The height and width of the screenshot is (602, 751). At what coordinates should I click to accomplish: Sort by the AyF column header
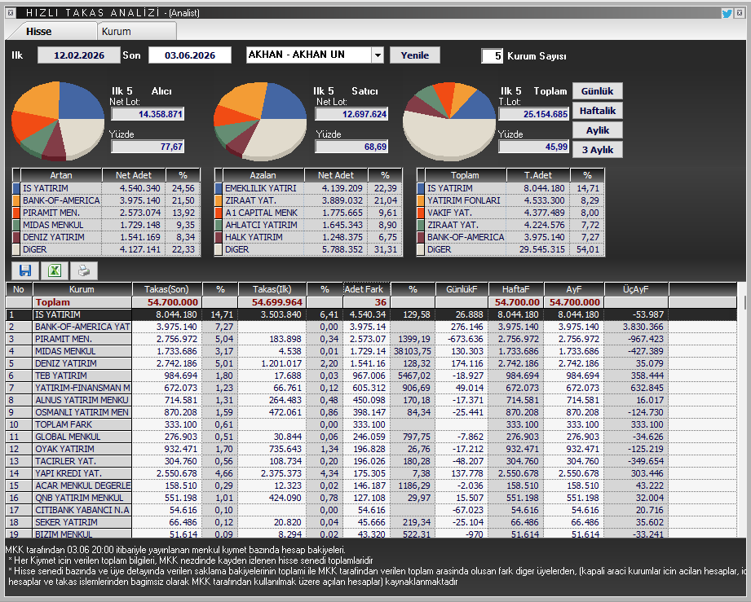pos(574,289)
